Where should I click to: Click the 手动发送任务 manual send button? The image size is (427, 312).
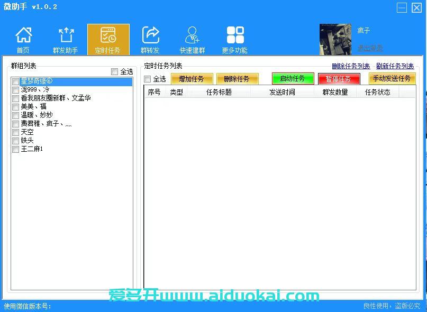(x=392, y=78)
